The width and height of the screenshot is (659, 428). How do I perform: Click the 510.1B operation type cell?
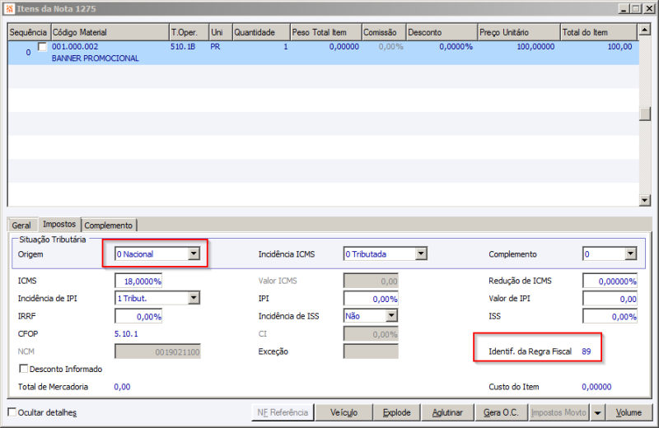183,47
